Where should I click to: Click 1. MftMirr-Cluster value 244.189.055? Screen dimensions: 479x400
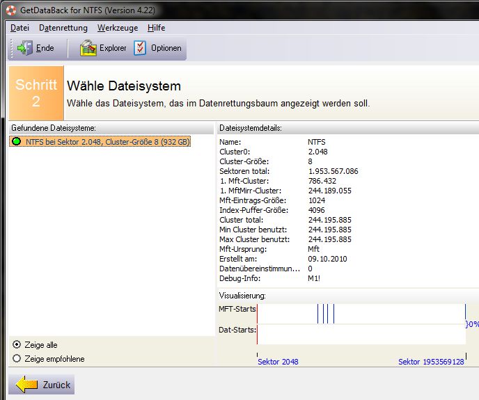point(329,191)
